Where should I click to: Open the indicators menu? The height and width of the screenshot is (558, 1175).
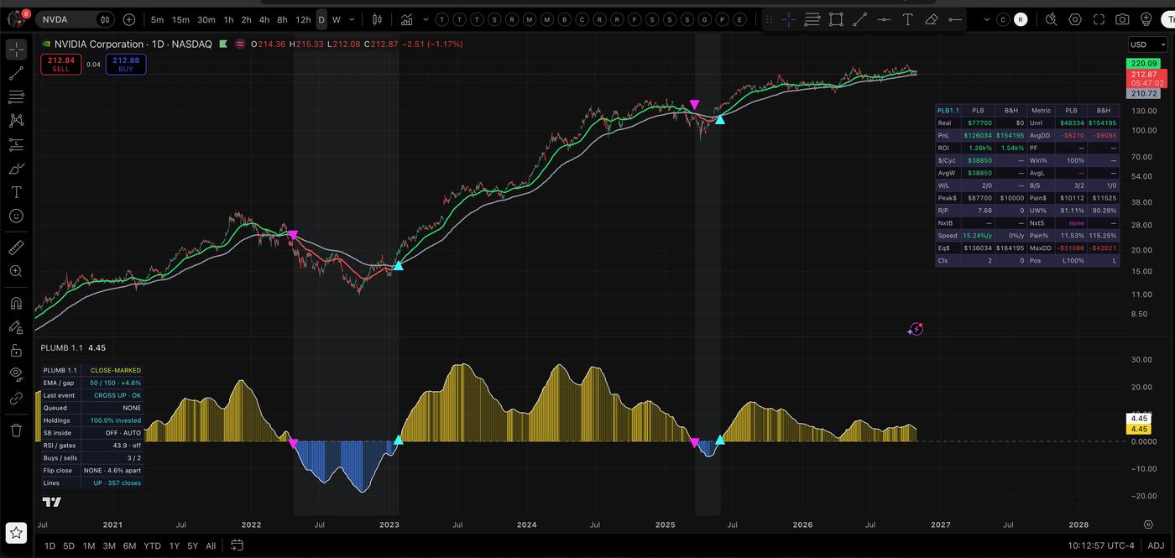pos(407,19)
